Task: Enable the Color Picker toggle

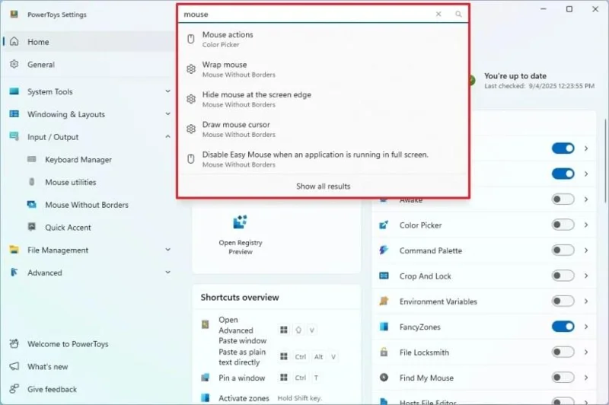Action: pyautogui.click(x=563, y=225)
